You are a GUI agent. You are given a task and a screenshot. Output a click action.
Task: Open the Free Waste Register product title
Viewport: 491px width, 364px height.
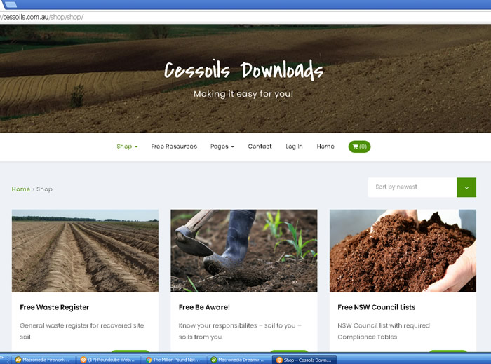tap(55, 307)
